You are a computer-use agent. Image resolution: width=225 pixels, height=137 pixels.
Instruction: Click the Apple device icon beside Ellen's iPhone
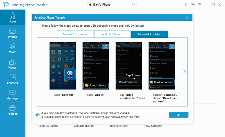pos(90,5)
